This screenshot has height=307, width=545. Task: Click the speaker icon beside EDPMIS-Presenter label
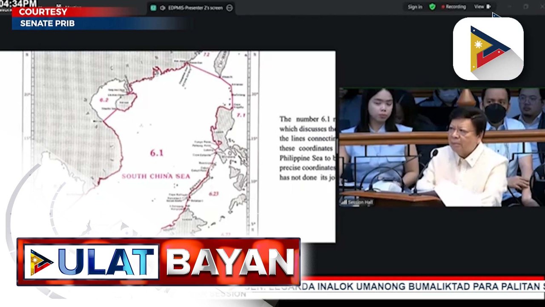(163, 8)
